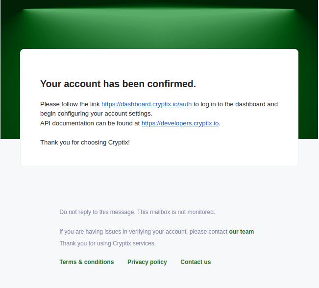Click the 'Please follow the link' phrase
This screenshot has height=288, width=319.
pyautogui.click(x=70, y=104)
